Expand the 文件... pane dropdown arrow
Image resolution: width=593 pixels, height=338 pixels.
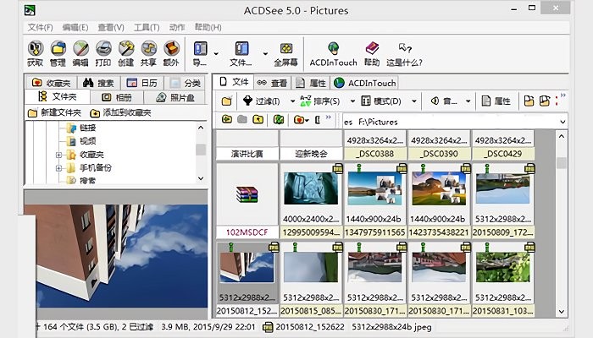point(265,53)
